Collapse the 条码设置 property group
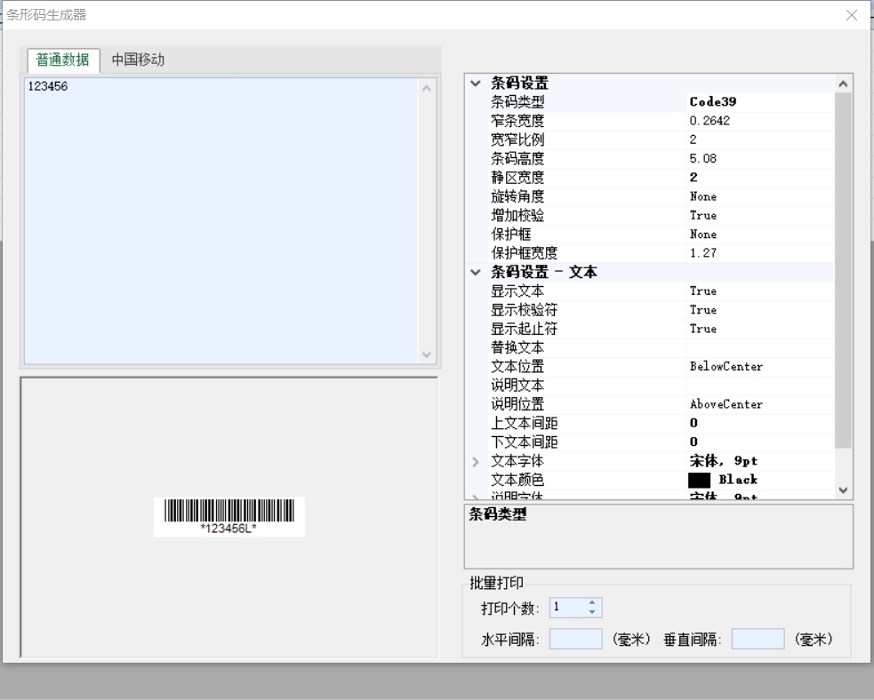The width and height of the screenshot is (874, 700). click(x=476, y=84)
